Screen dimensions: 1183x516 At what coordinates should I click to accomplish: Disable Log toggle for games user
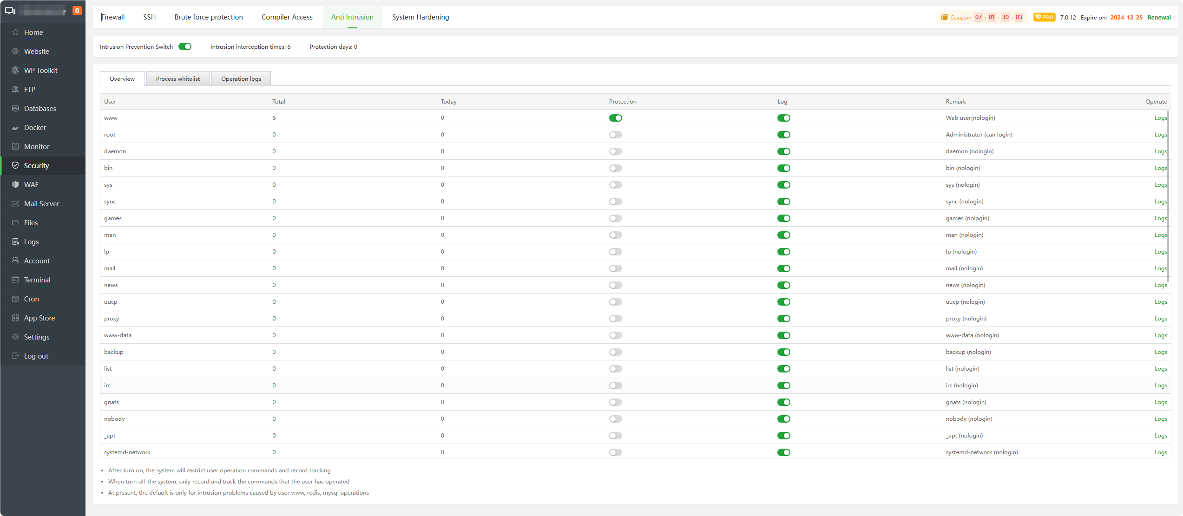coord(784,218)
